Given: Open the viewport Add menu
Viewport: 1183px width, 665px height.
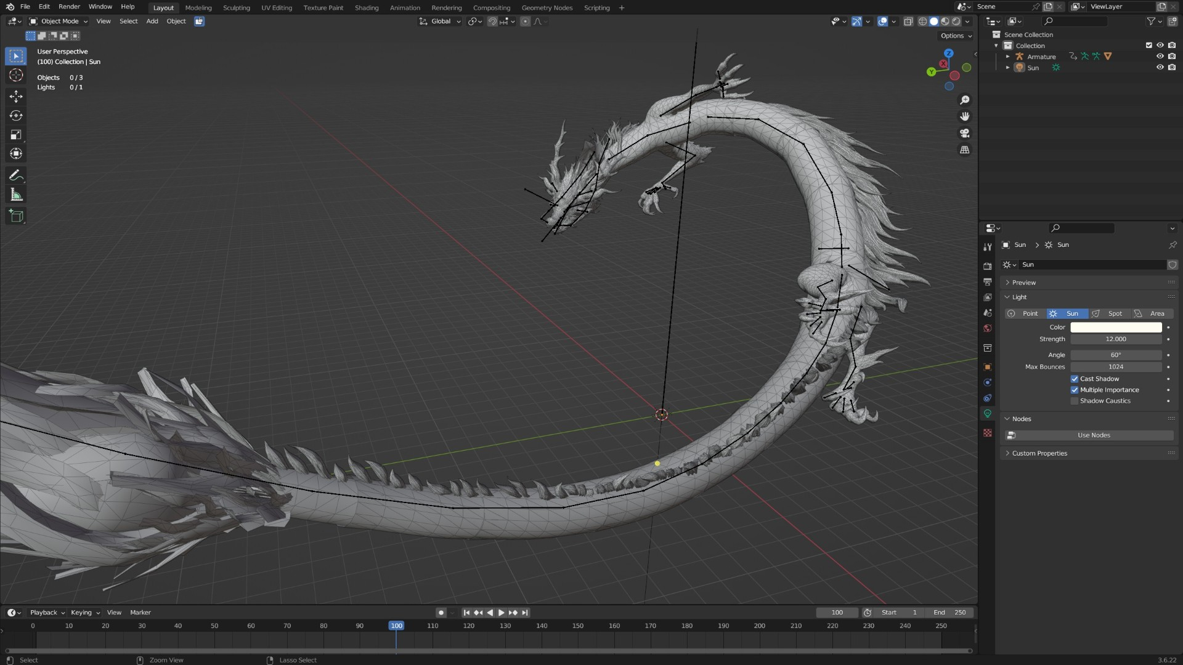Looking at the screenshot, I should tap(152, 22).
